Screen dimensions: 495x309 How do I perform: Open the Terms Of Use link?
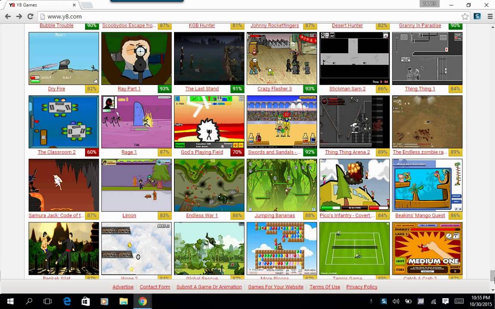pyautogui.click(x=325, y=287)
